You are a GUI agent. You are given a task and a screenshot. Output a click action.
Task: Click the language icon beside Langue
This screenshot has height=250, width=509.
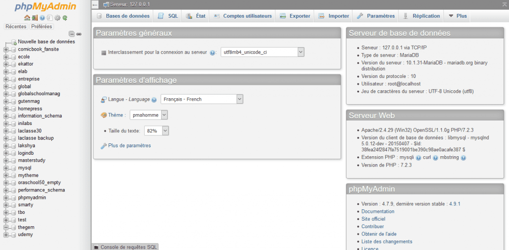tap(103, 100)
